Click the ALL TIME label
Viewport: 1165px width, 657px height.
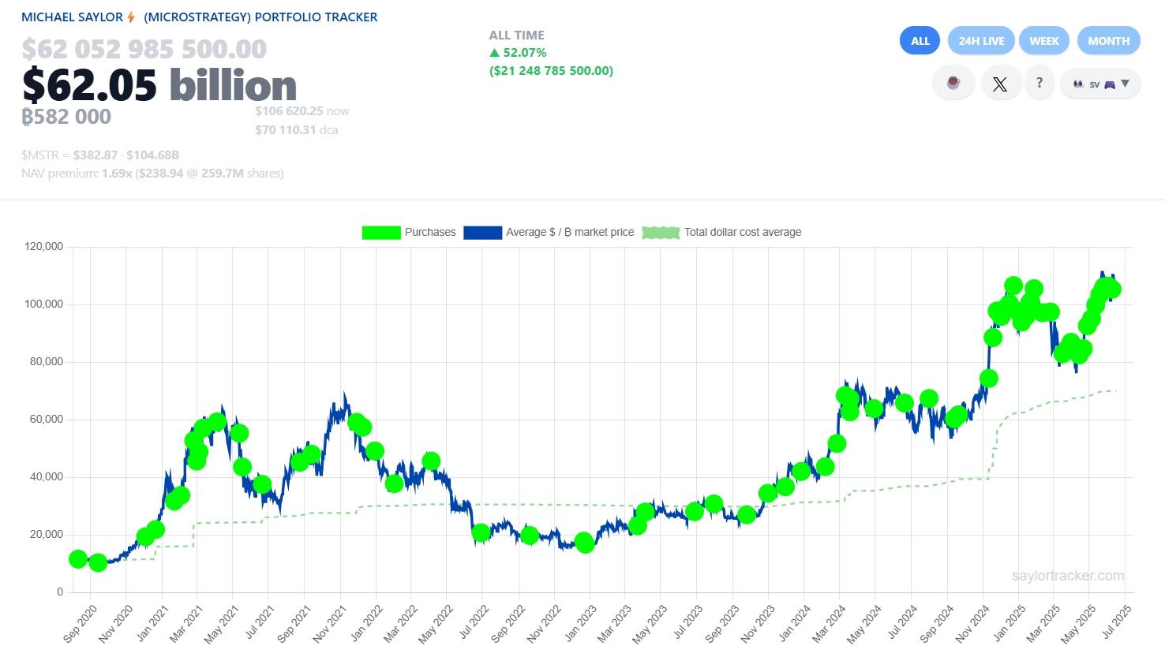[517, 35]
